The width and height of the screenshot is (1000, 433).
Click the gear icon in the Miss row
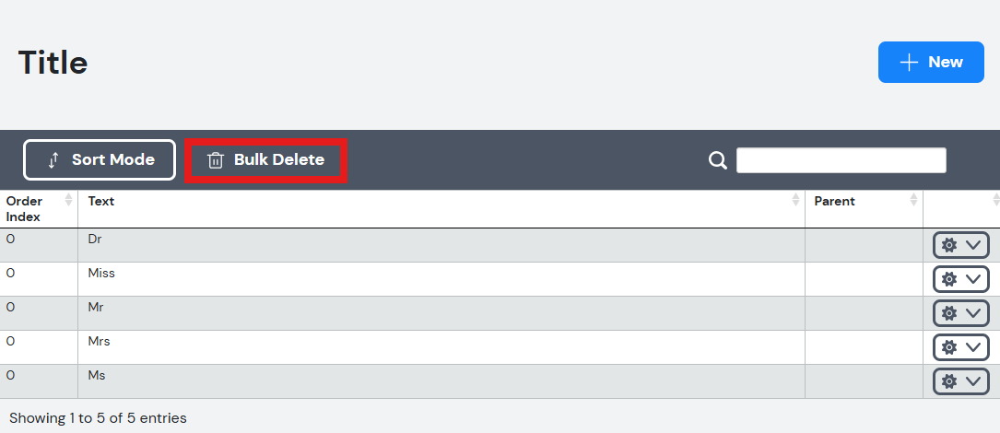tap(949, 279)
